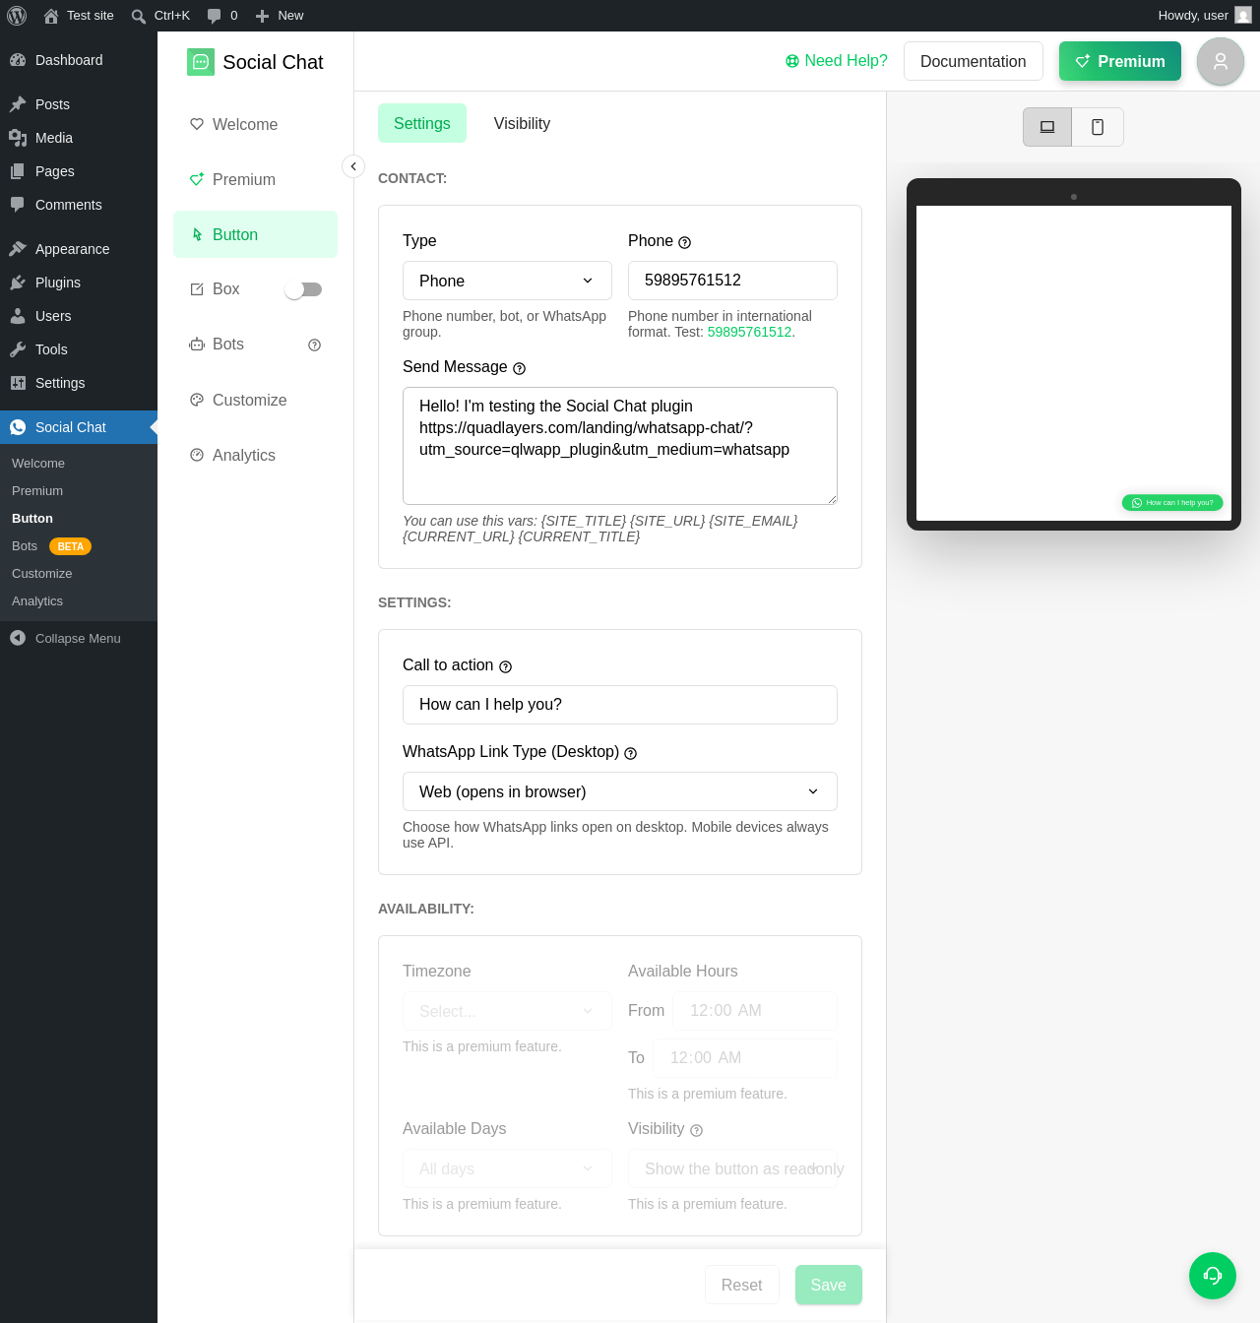Viewport: 1260px width, 1323px height.
Task: Click the user avatar beside Howdy, user
Action: (x=1243, y=16)
